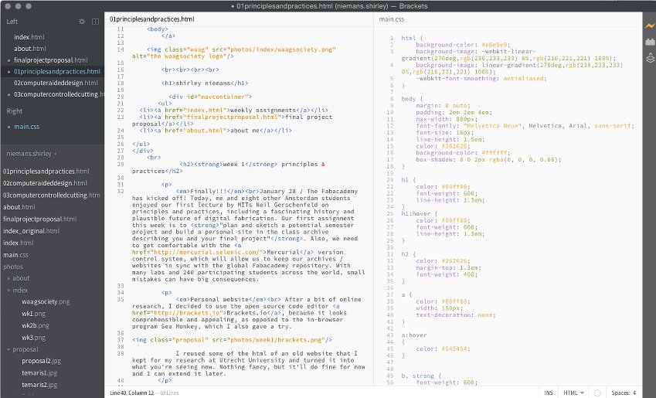This screenshot has height=398, width=656.
Task: Open finalprojectproposal.html in project tree
Action: (x=39, y=219)
